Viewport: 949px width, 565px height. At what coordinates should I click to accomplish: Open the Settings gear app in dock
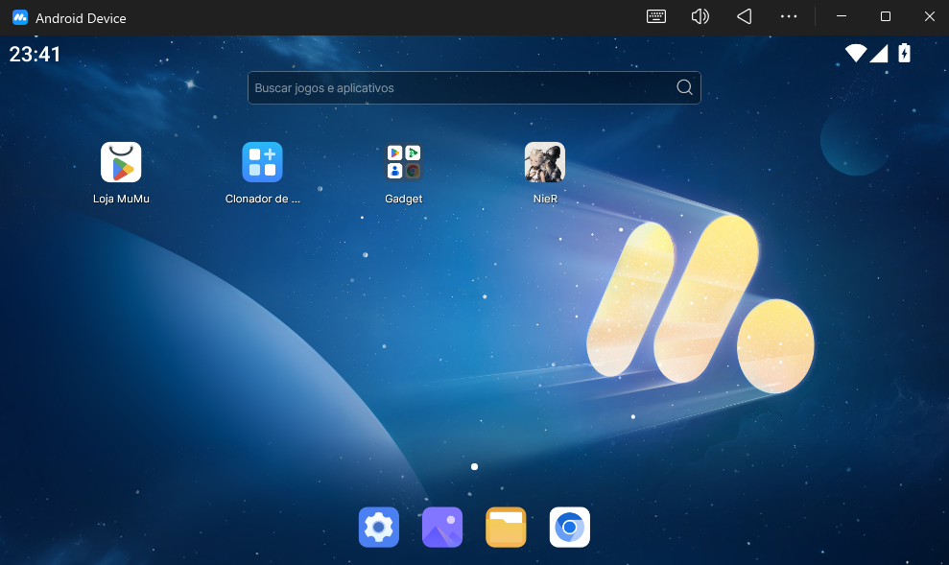pyautogui.click(x=379, y=527)
